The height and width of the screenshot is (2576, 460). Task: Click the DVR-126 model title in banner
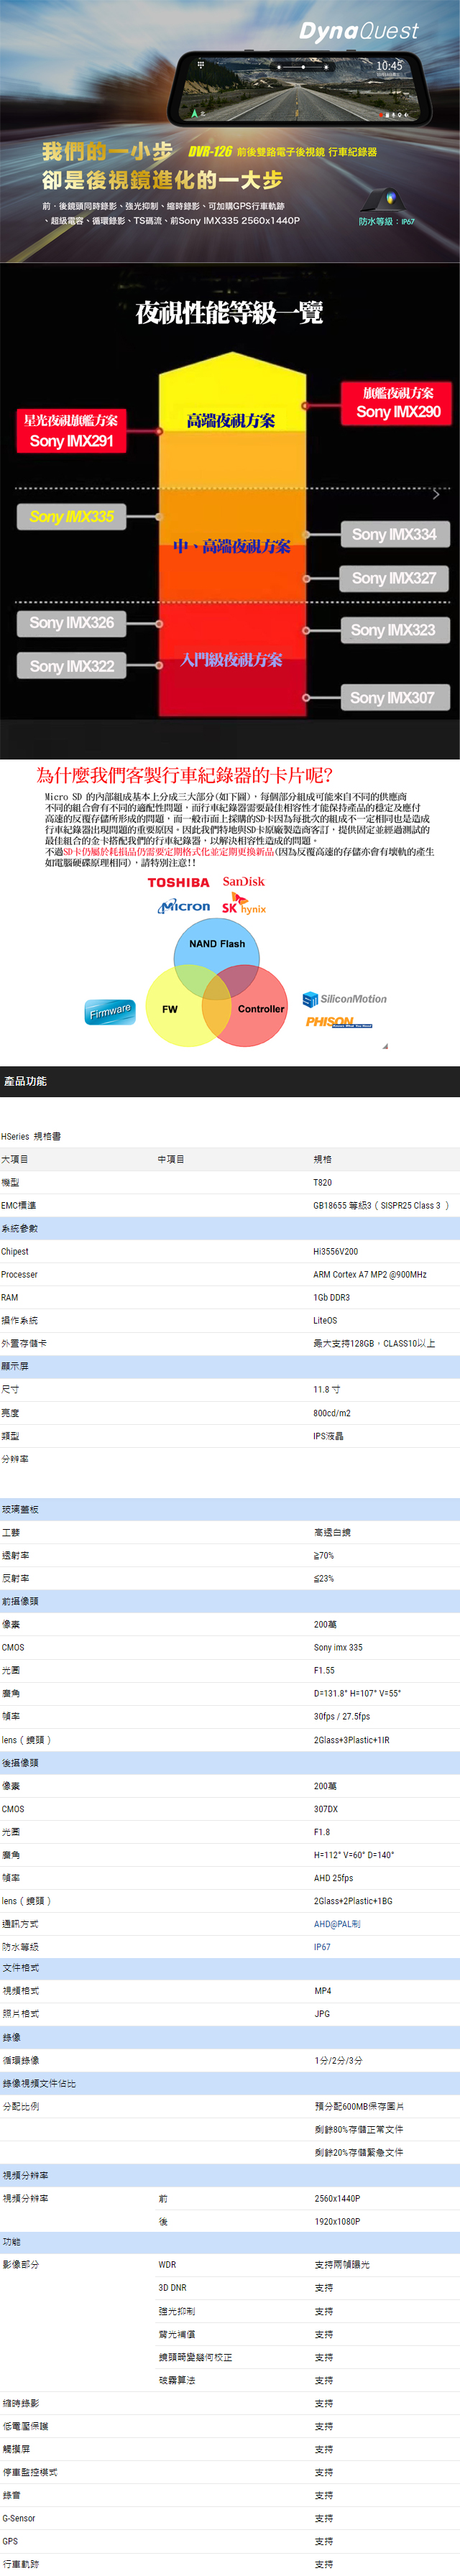[210, 152]
